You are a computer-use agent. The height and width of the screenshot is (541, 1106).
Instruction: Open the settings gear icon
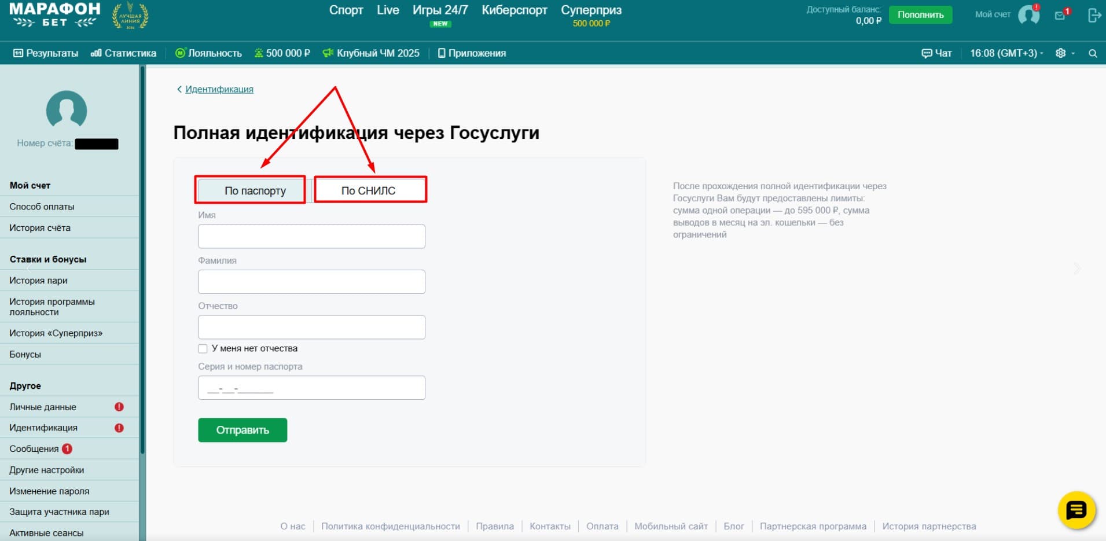pos(1060,53)
